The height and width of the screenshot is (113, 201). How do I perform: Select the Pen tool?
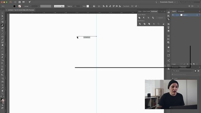tap(2, 25)
